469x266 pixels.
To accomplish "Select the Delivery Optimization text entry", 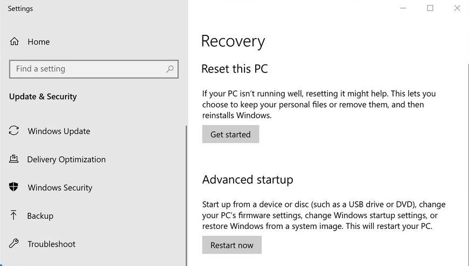I will coord(66,160).
